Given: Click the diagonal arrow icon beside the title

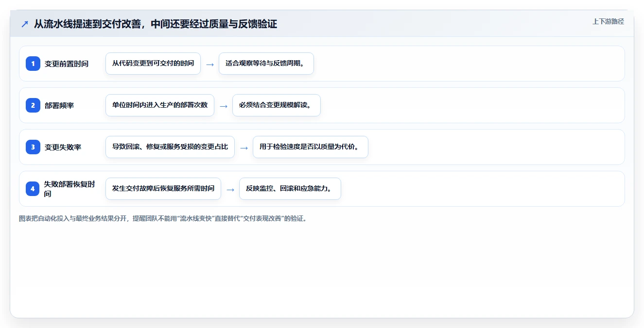Looking at the screenshot, I should [x=24, y=24].
